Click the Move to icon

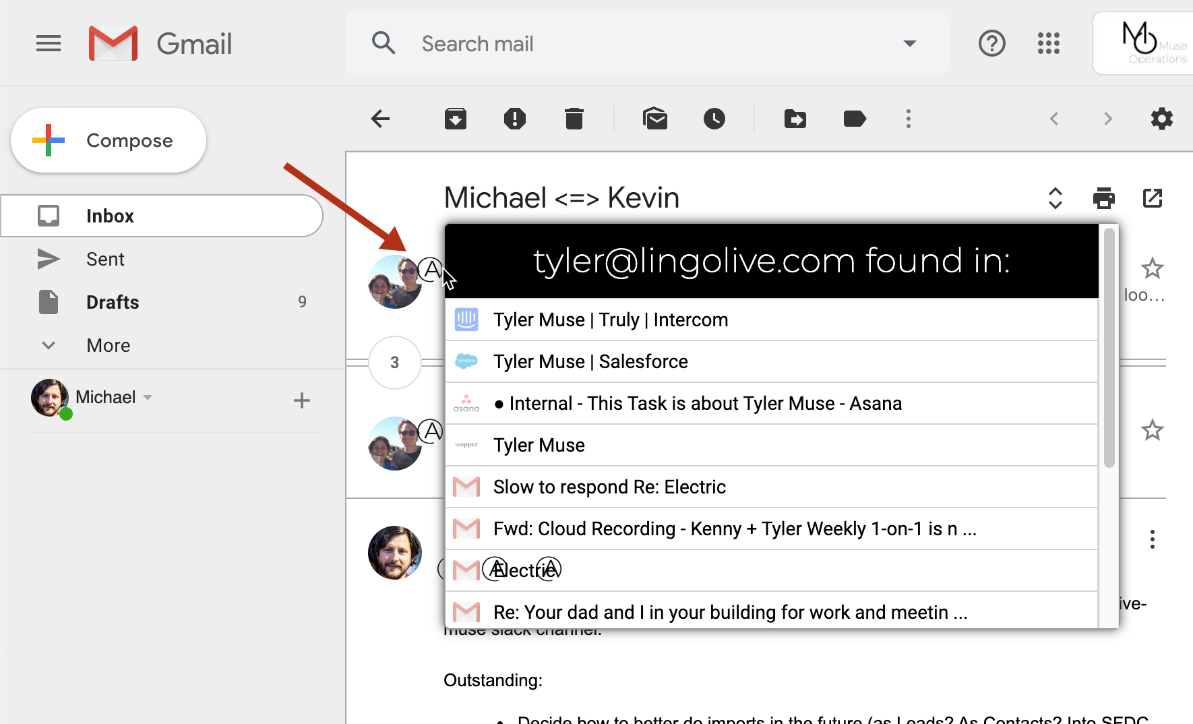pyautogui.click(x=795, y=119)
